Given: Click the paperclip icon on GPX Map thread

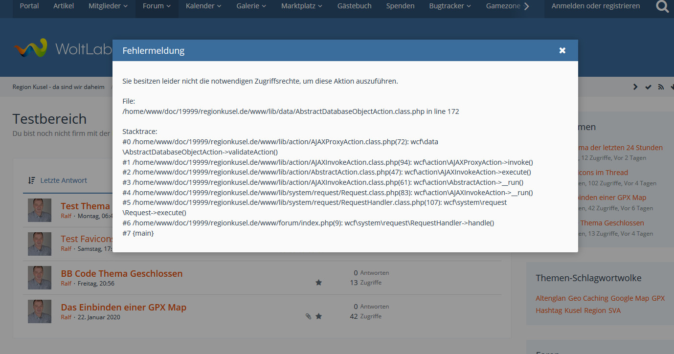Looking at the screenshot, I should tap(308, 316).
